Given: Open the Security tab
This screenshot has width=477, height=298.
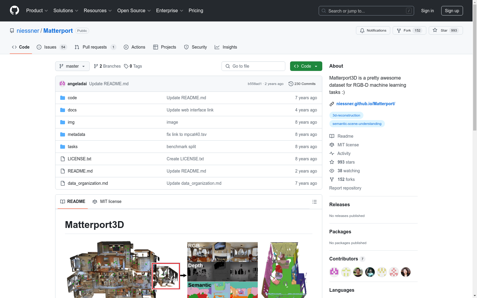Looking at the screenshot, I should coord(196,47).
